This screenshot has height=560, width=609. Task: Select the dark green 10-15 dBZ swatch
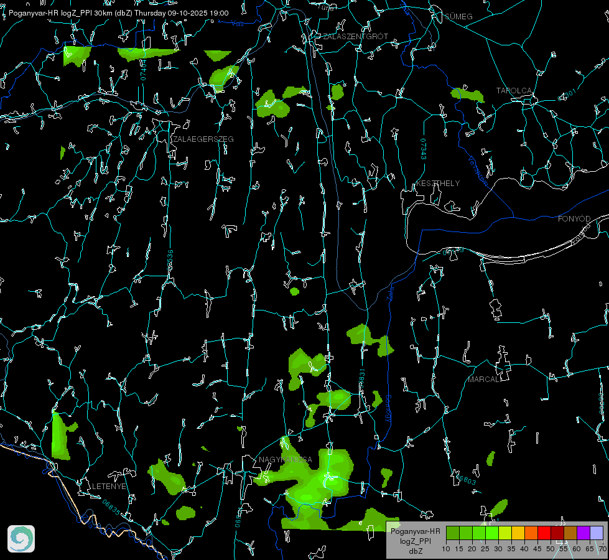coord(453,533)
